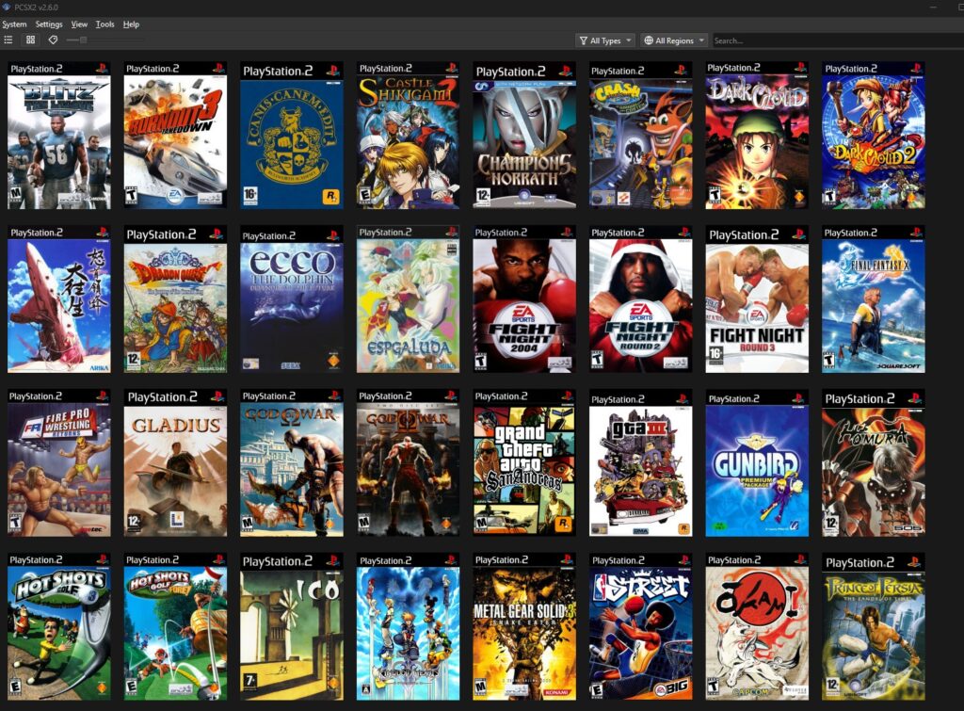Select the Fight Night Round 3 cover
Screen dimensions: 964x711
click(x=757, y=299)
